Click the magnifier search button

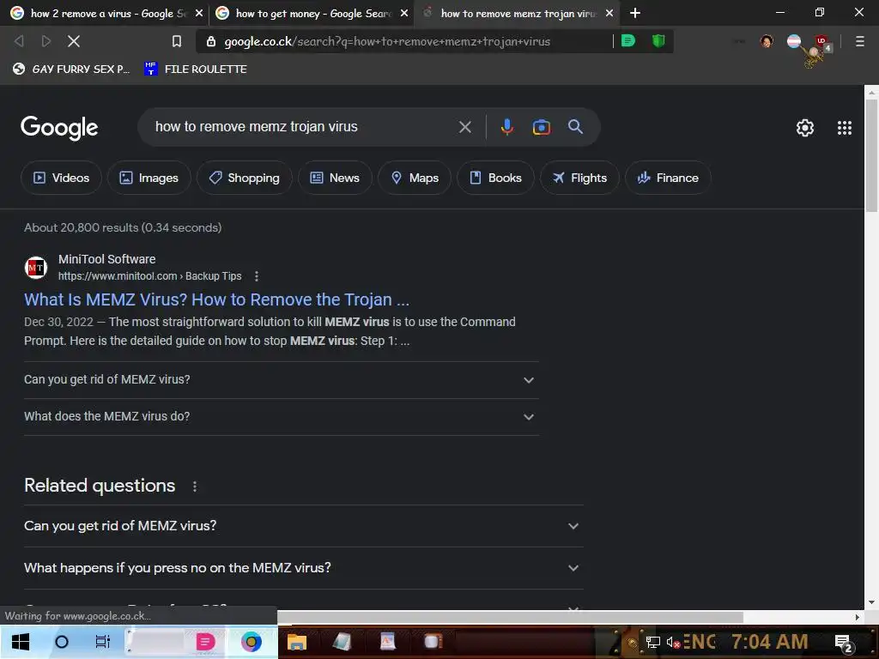[575, 127]
